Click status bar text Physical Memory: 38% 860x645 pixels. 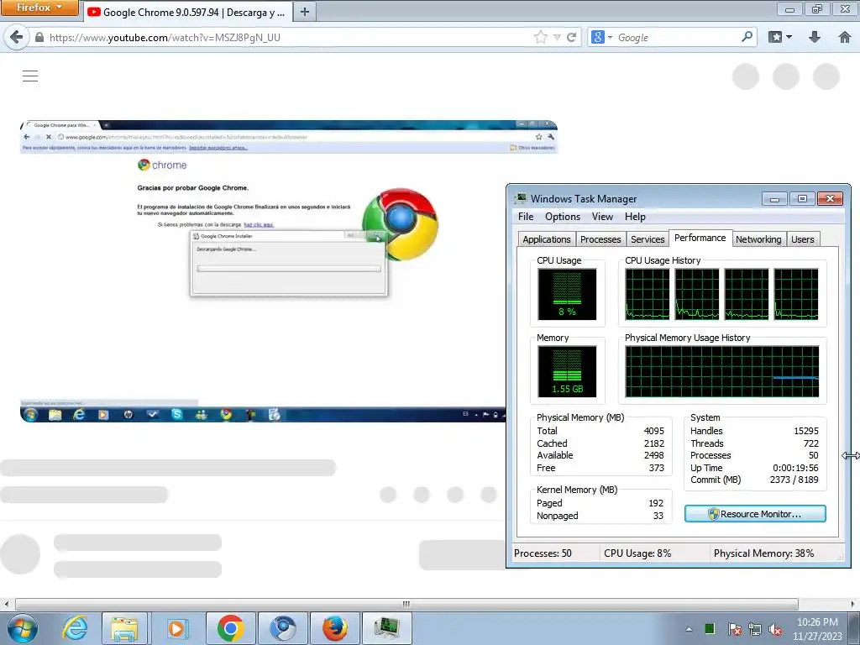pyautogui.click(x=763, y=553)
